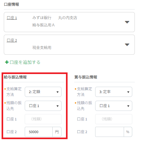Viewport: 144px width, 142px height.
Task: Click the green plus icon to add account
Action: (7, 62)
